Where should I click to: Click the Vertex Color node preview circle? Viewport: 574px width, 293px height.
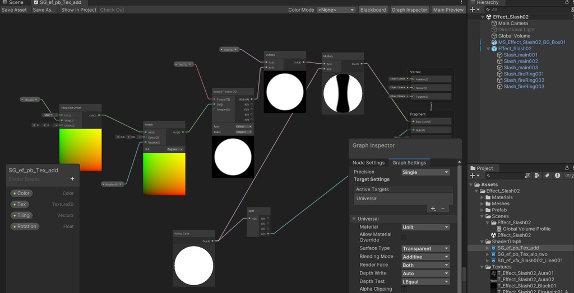pos(193,266)
